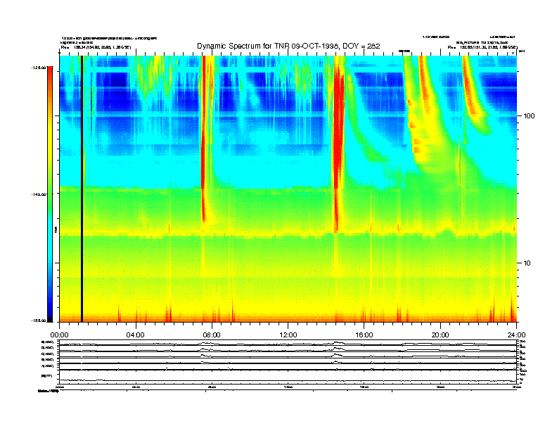Image resolution: width=557 pixels, height=431 pixels.
Task: Click the 10 frequency axis label
Action: tap(527, 263)
